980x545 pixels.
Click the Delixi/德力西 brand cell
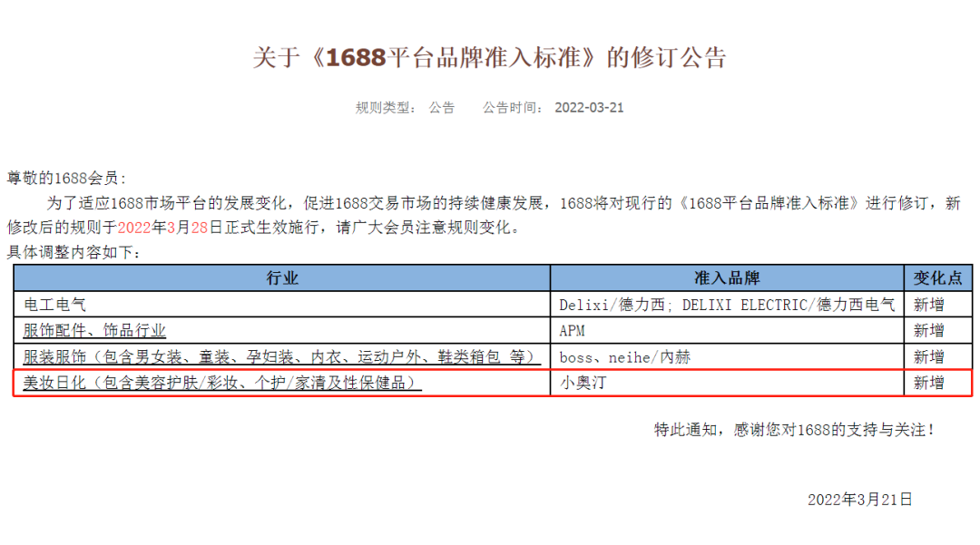727,305
